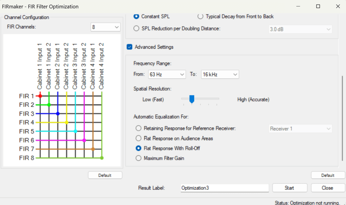Click the light green FIR 8 matrix node

pos(102,158)
